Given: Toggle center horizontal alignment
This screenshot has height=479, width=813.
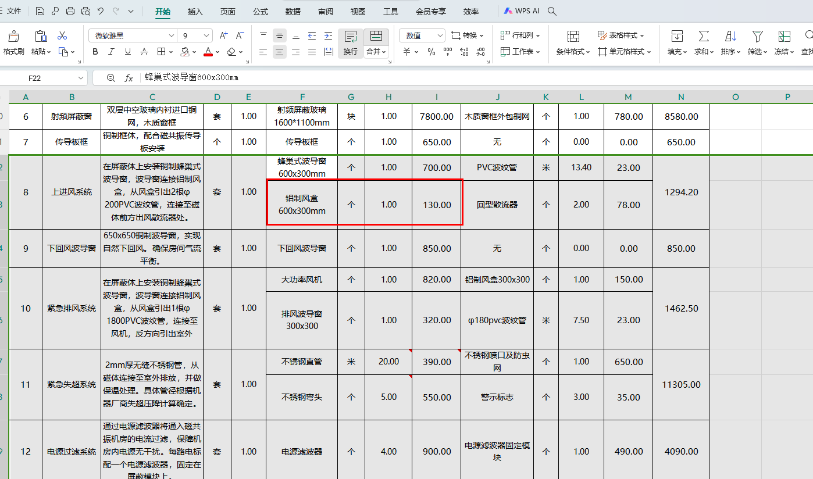Looking at the screenshot, I should (280, 52).
